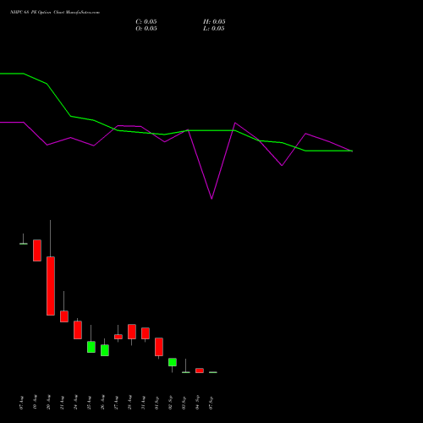This screenshot has height=423, width=423.
Task: Click the 21 Aug date label on the axis
Action: coord(62,403)
